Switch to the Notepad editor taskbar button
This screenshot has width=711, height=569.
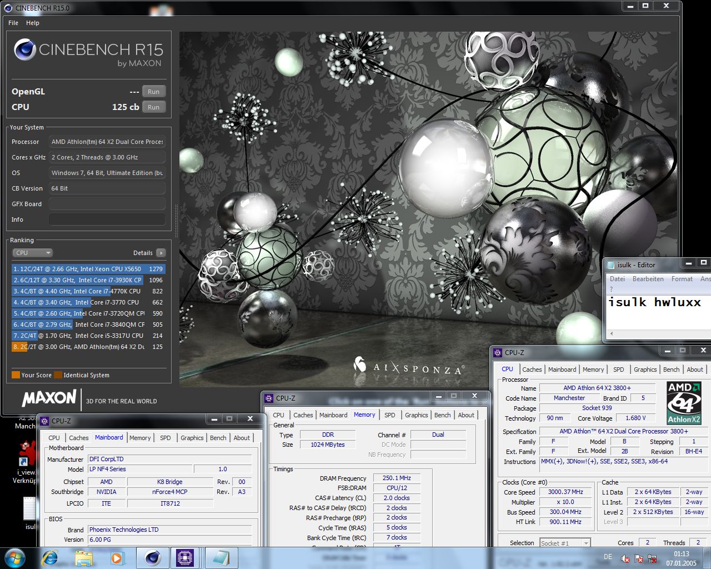[221, 558]
